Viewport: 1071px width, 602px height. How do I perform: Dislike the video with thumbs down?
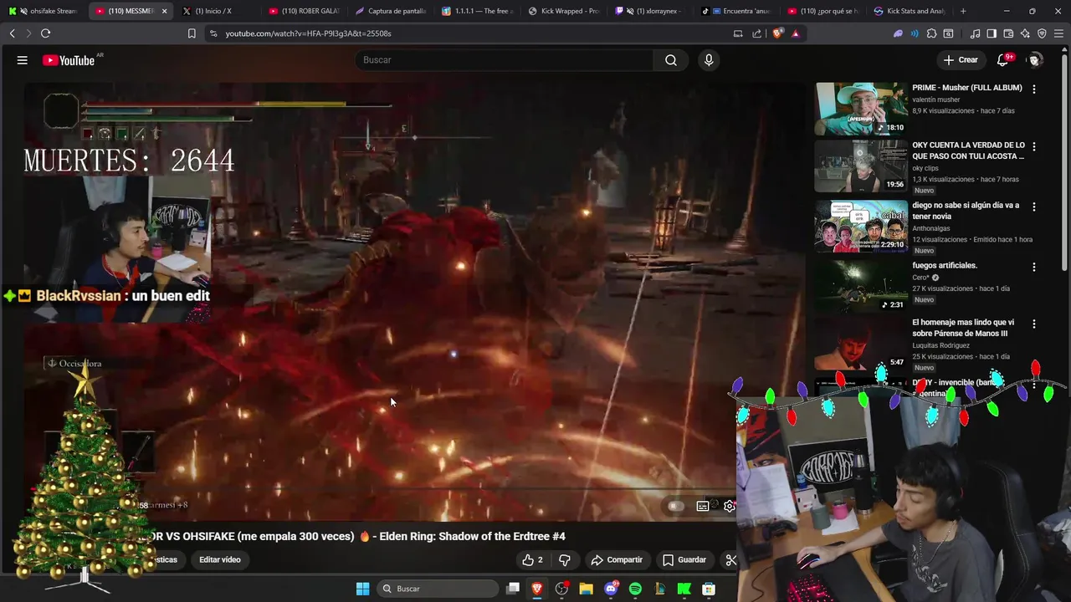click(565, 560)
